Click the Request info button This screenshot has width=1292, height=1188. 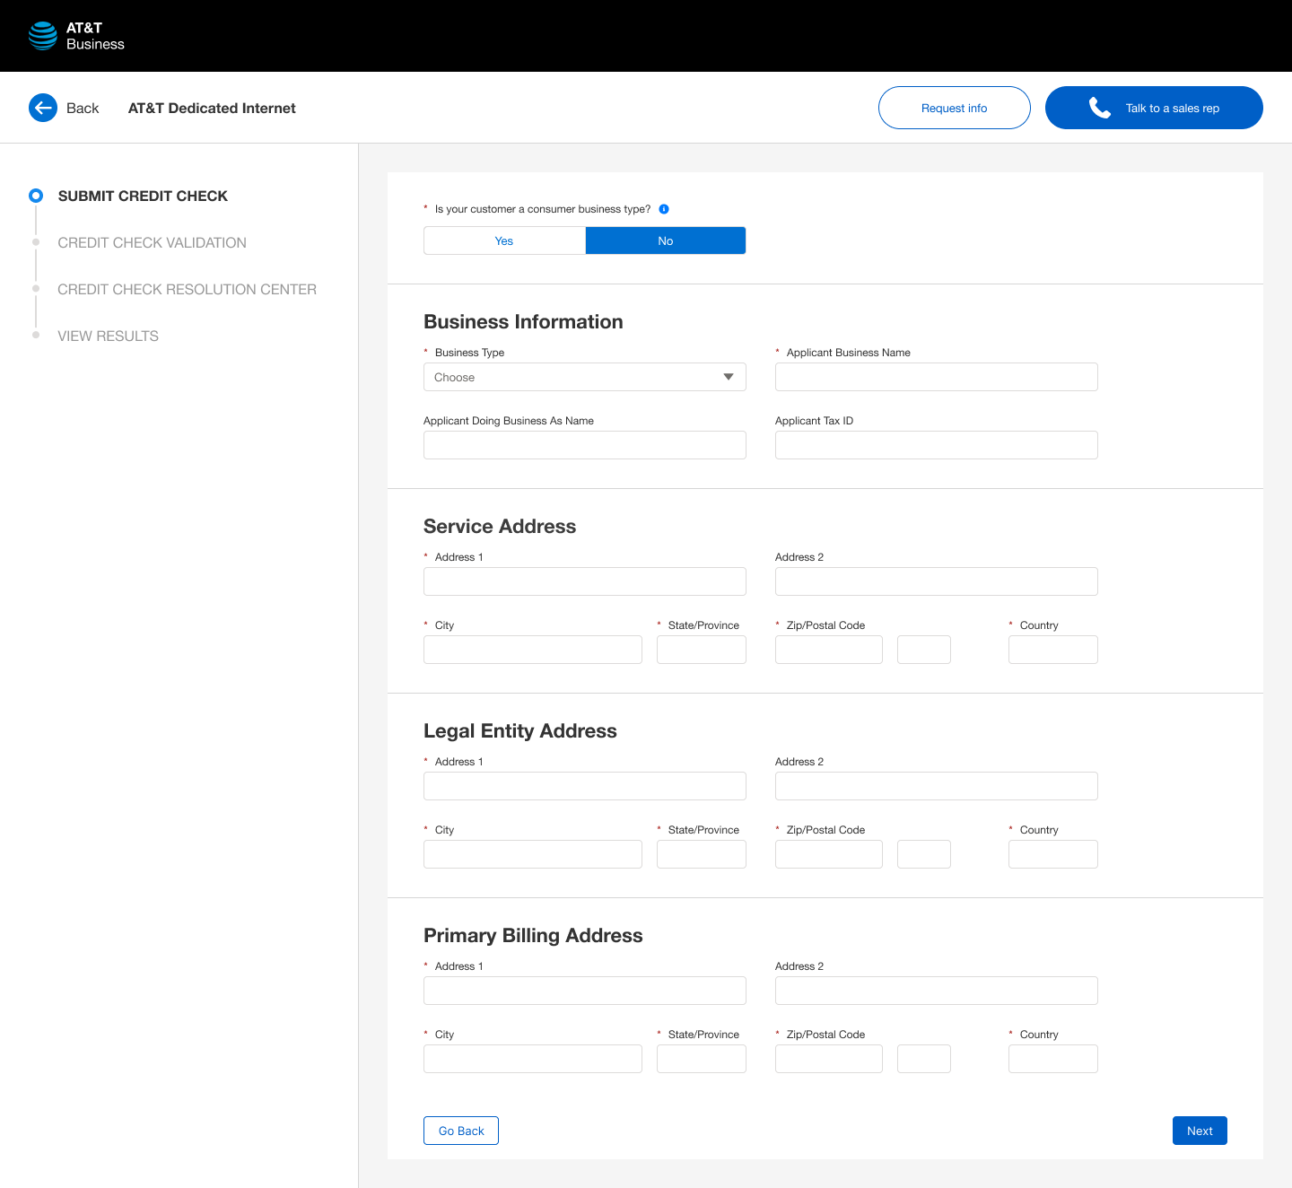click(x=955, y=108)
